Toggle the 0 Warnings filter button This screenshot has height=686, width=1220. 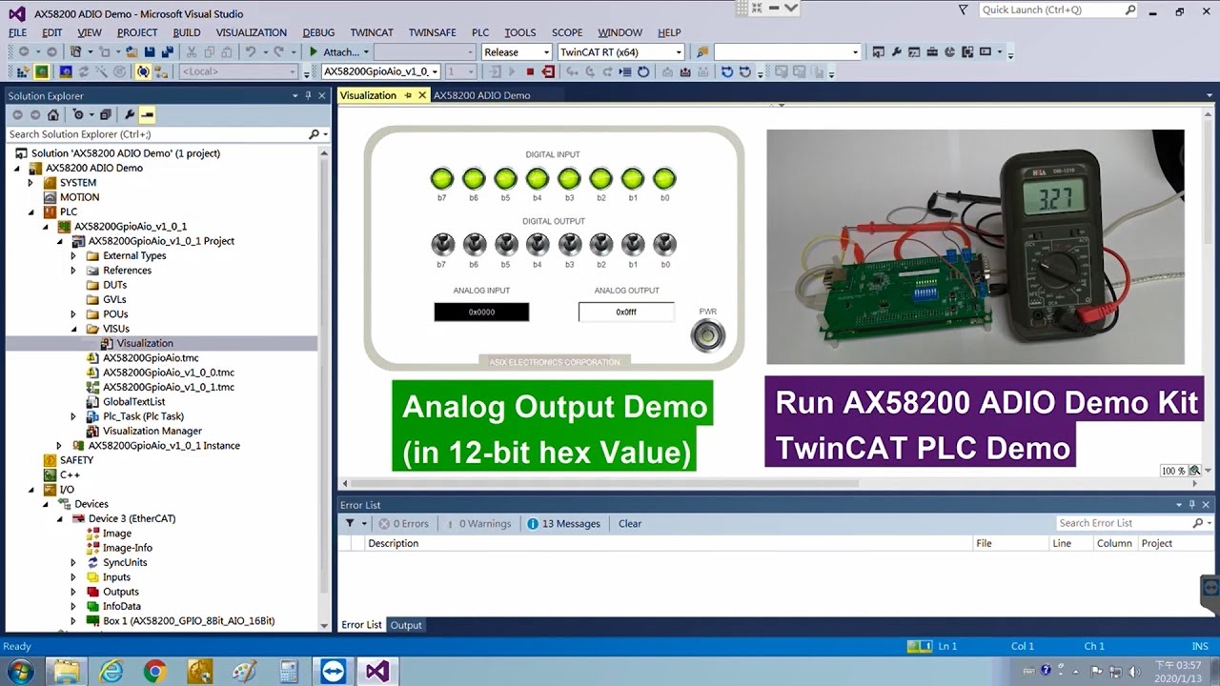(x=477, y=523)
